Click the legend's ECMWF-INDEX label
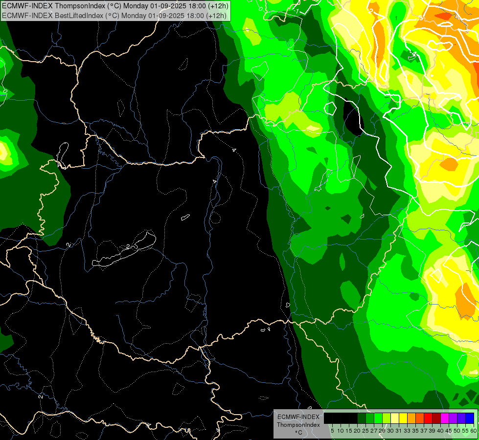Image resolution: width=479 pixels, height=440 pixels. 298,417
